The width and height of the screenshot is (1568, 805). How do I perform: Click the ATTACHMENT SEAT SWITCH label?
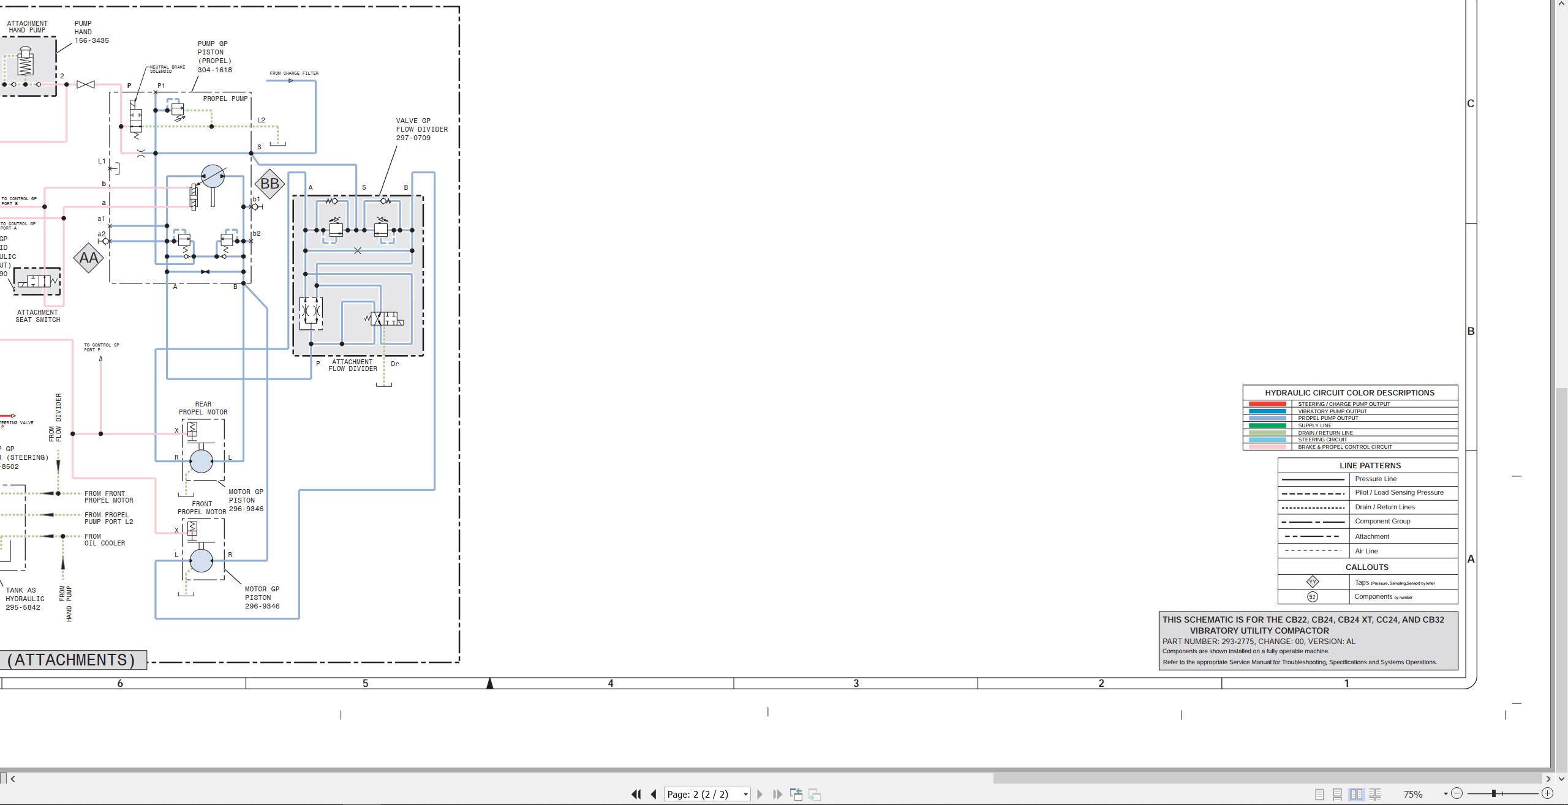[38, 316]
